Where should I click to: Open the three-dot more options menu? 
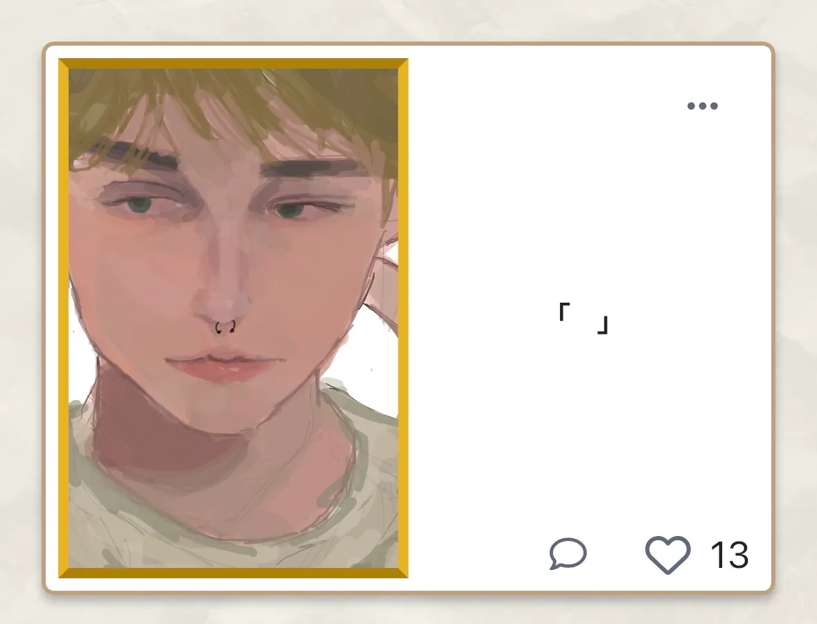point(703,106)
